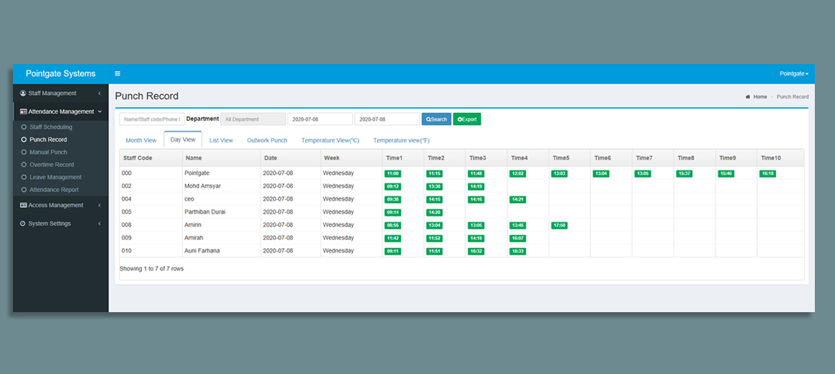Click the start date field 2020-07-08
The width and height of the screenshot is (835, 374).
[x=320, y=119]
